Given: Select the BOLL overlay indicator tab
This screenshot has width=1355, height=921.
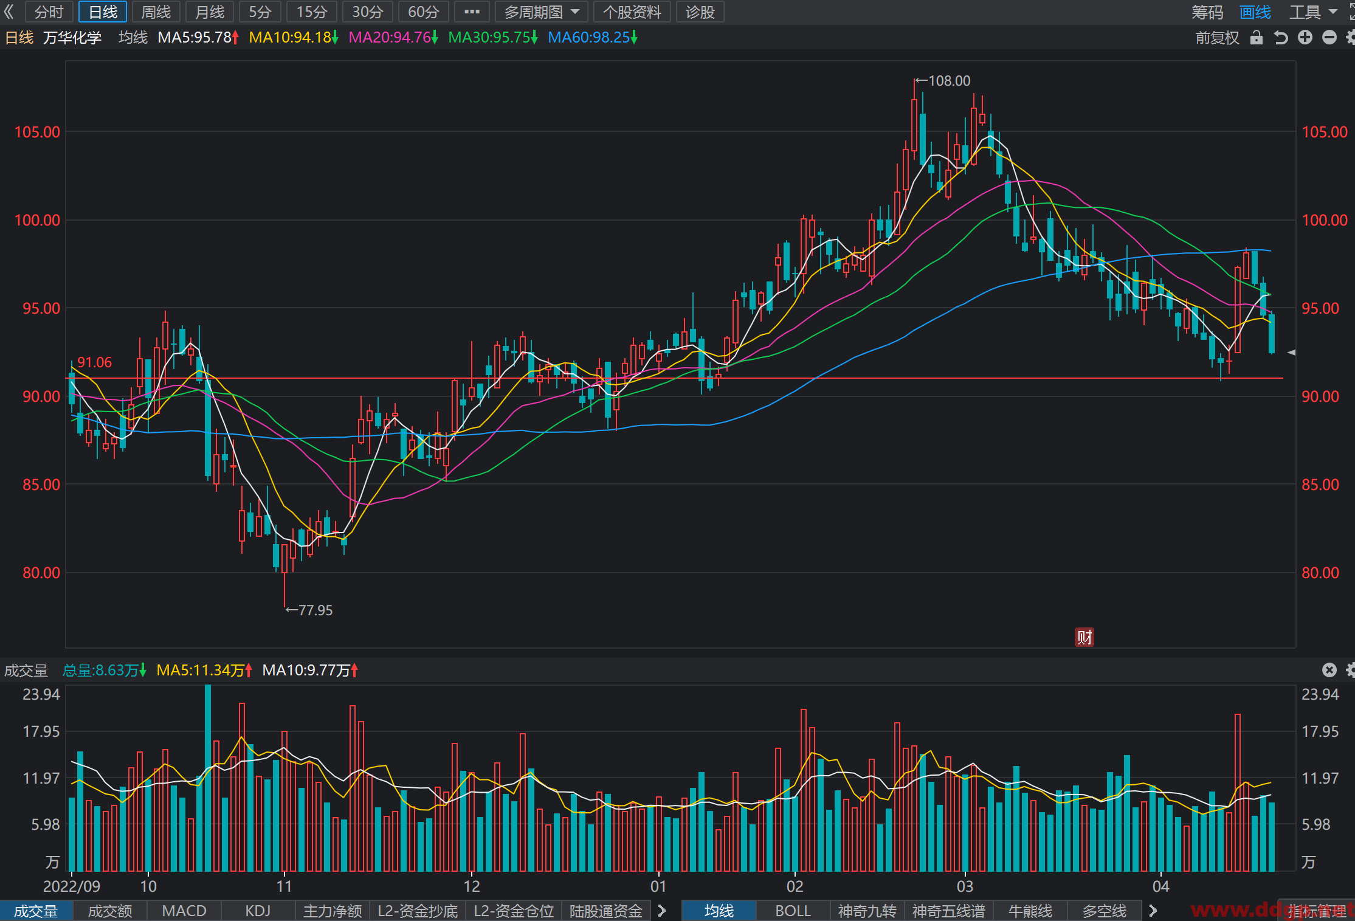Looking at the screenshot, I should 793,911.
